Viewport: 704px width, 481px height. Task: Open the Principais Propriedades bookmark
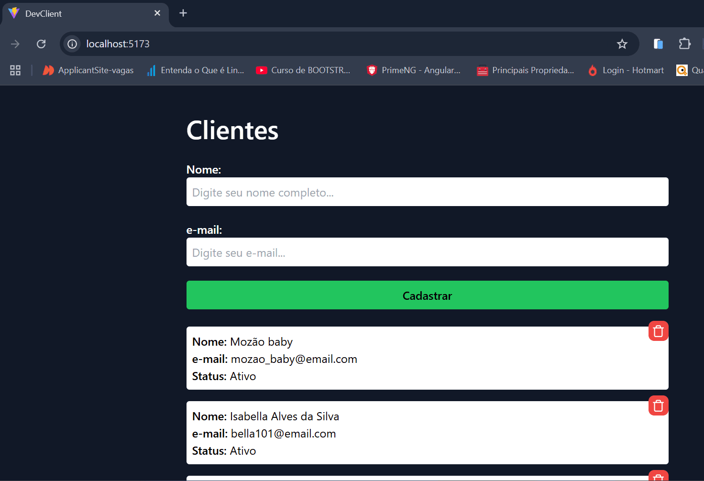525,70
